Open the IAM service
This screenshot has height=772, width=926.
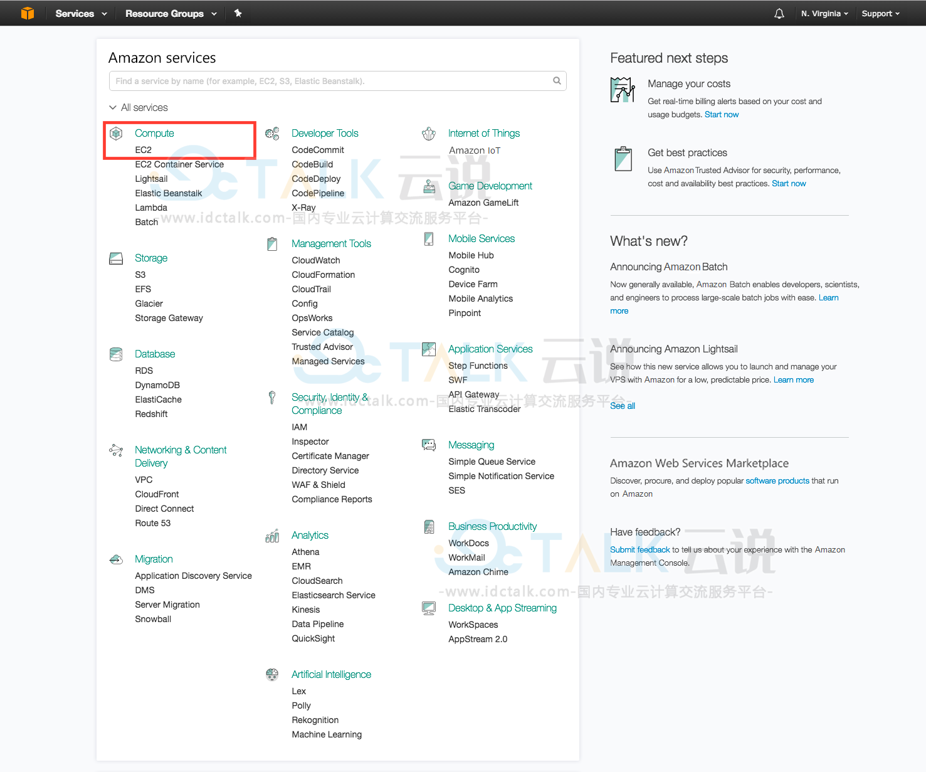coord(300,427)
